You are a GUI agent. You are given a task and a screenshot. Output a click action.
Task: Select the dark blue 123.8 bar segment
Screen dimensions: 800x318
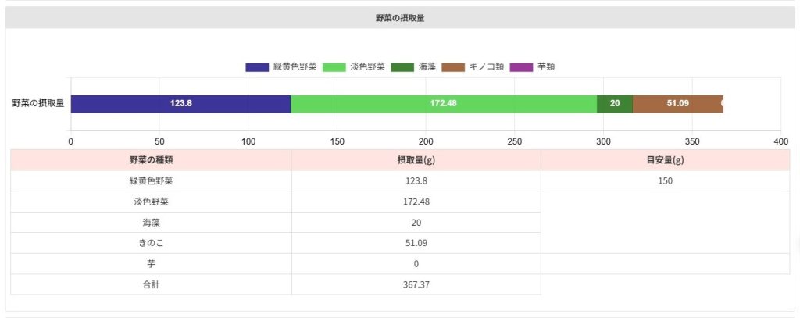(x=180, y=103)
